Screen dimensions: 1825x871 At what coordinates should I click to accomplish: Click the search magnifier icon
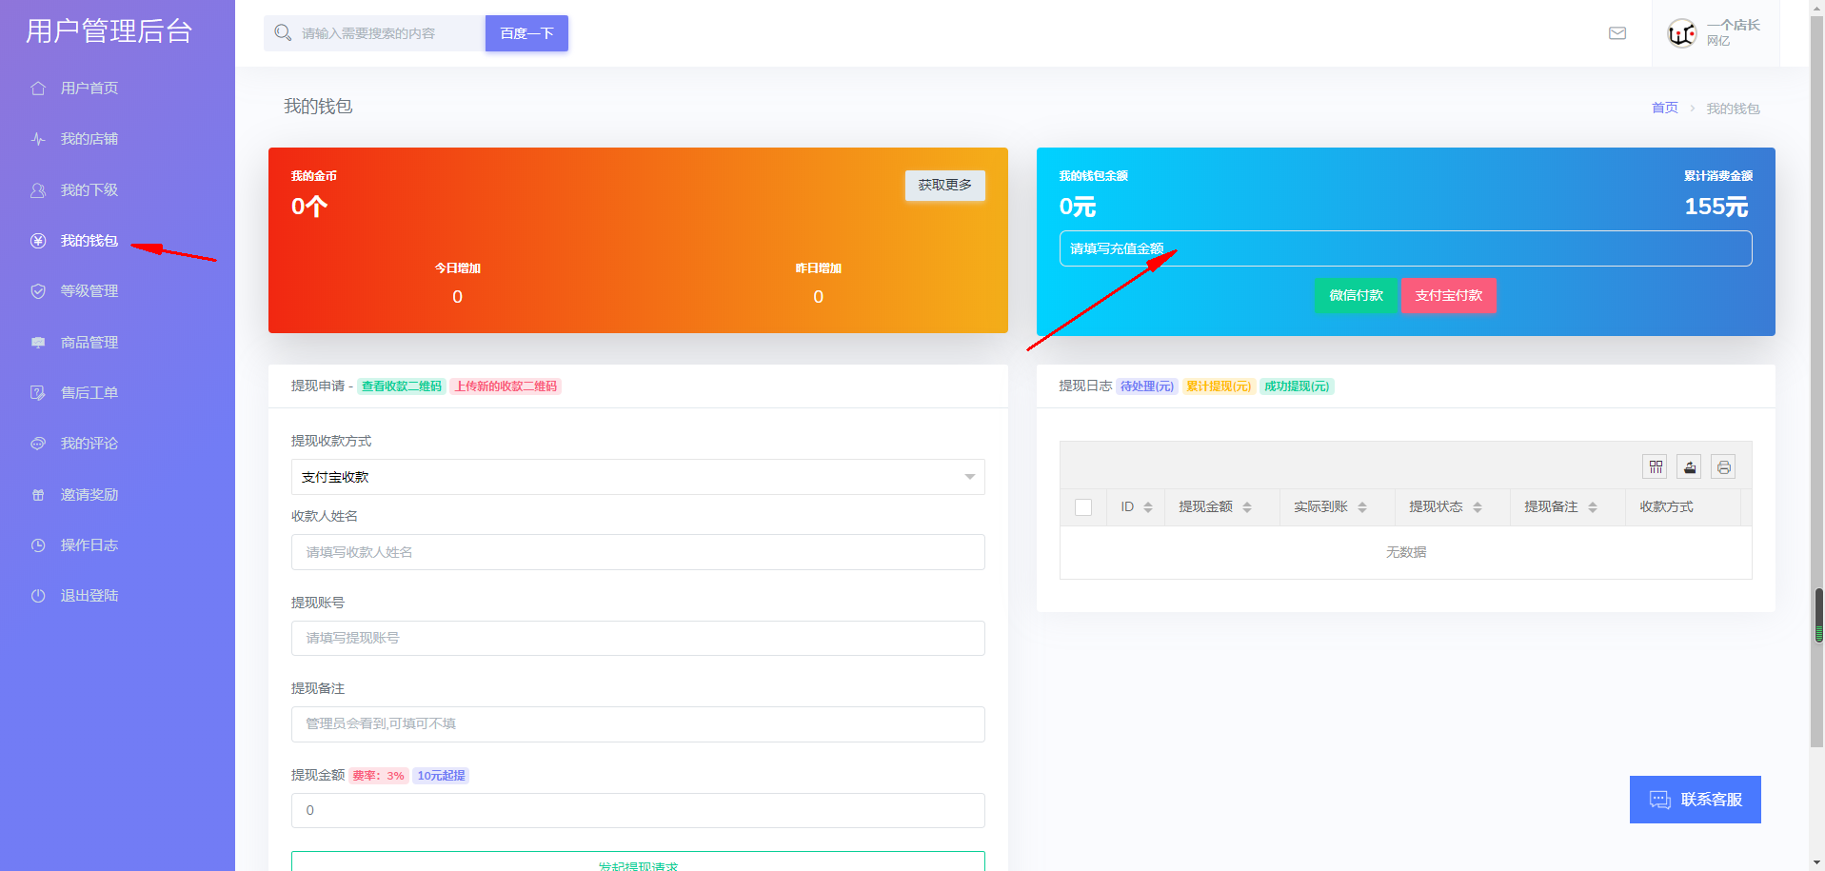(283, 33)
